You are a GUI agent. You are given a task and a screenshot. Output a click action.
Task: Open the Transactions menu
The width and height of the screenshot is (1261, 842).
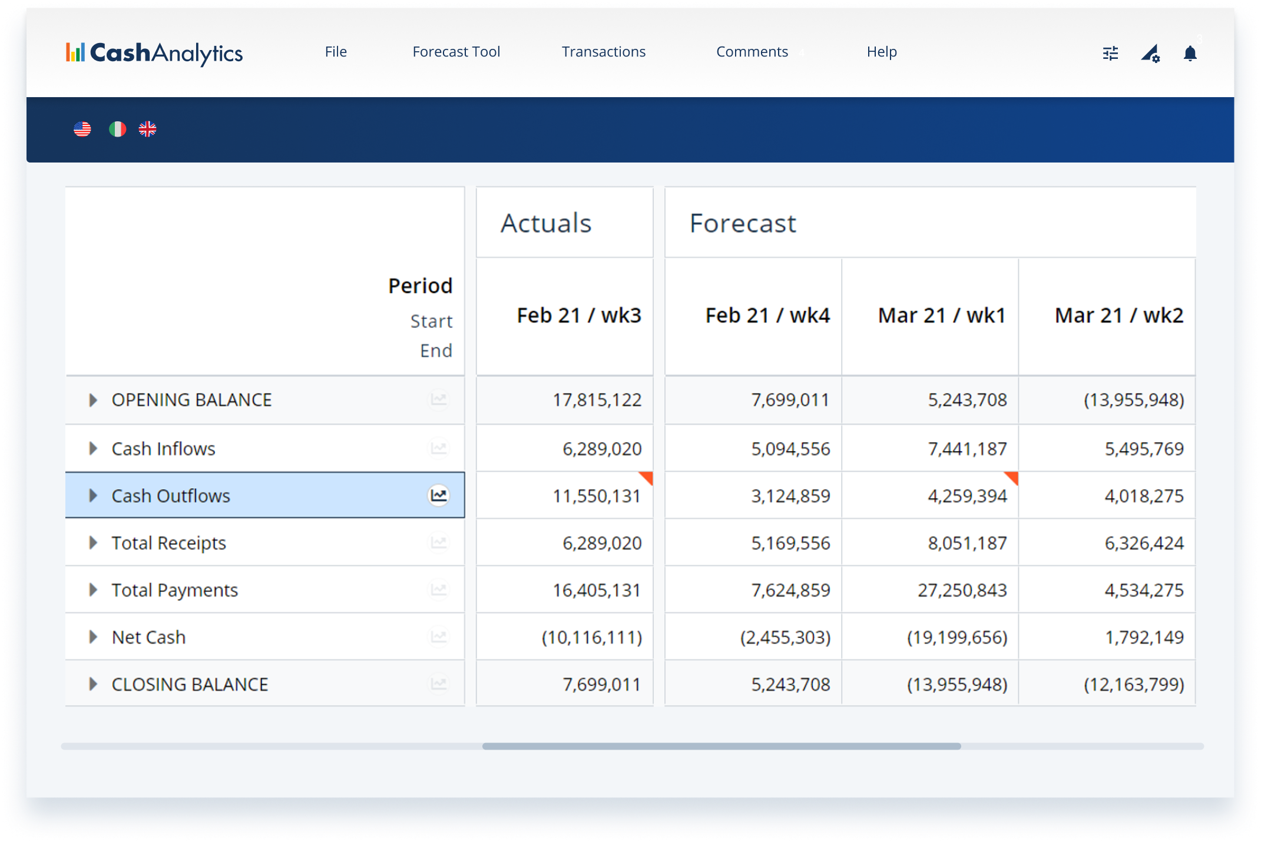[x=603, y=52]
